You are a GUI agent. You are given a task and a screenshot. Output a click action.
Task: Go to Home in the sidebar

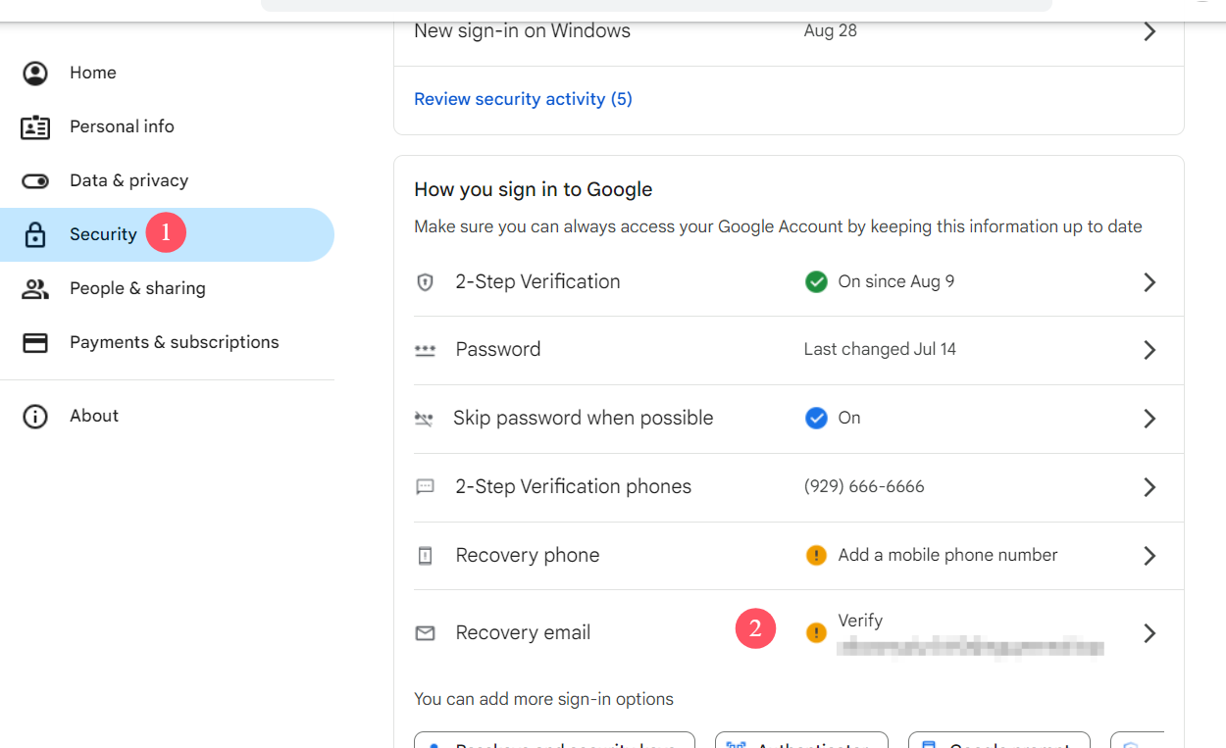pos(93,74)
